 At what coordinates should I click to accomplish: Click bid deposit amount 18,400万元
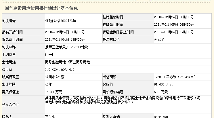[x=54, y=92]
